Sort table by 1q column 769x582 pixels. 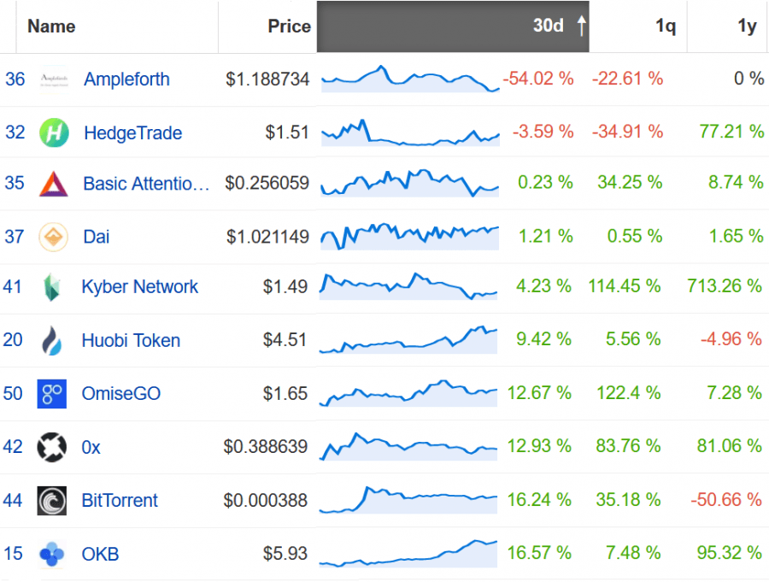tap(666, 26)
